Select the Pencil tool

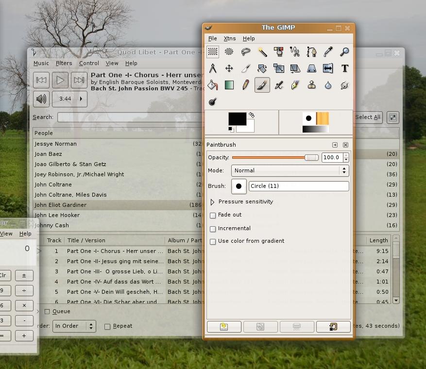coord(246,85)
